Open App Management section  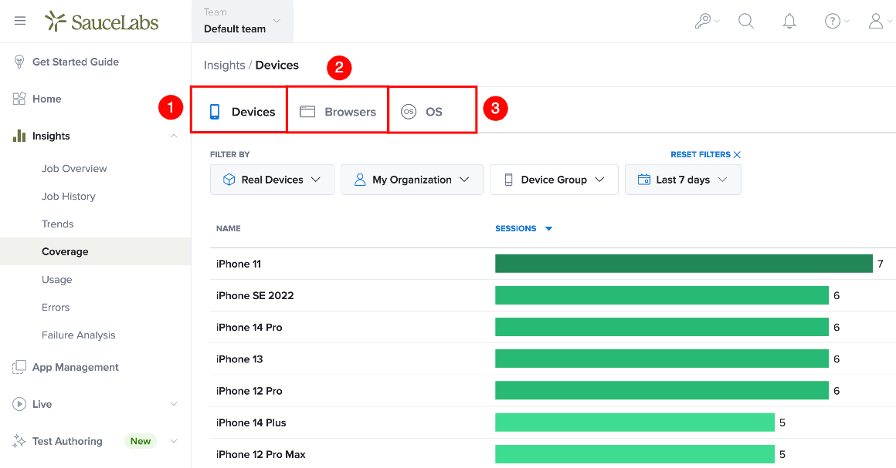[76, 367]
